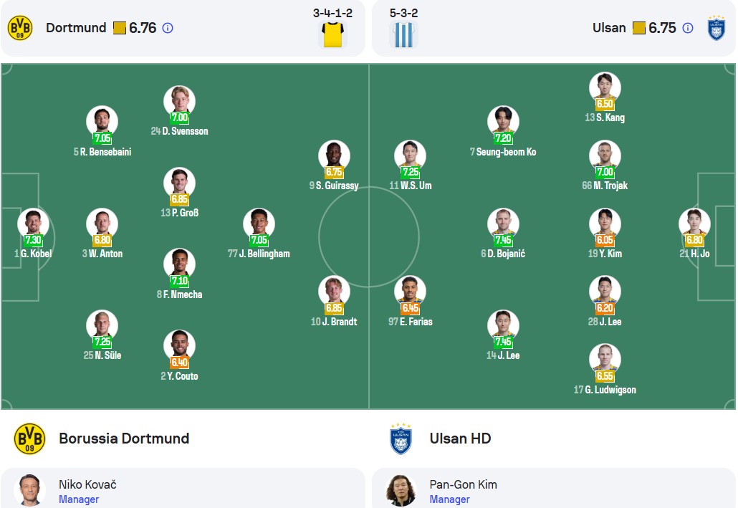Open the Ulsan striped jersey kit icon

(x=404, y=34)
